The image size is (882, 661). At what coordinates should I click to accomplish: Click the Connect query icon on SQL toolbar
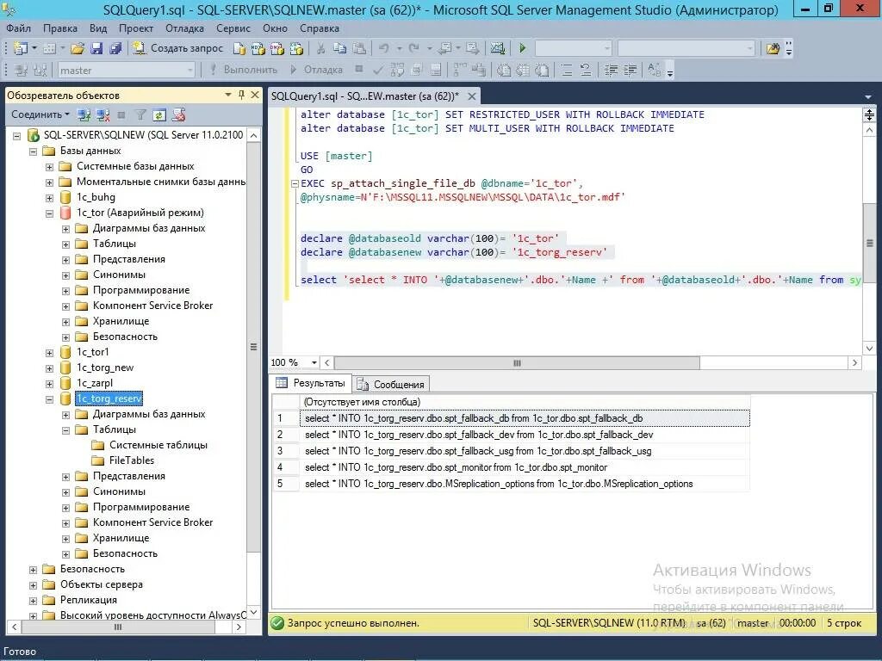click(x=21, y=71)
